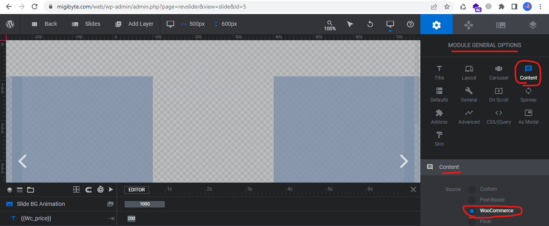Image resolution: width=549 pixels, height=226 pixels.
Task: Open the Defaults settings
Action: coord(439,95)
